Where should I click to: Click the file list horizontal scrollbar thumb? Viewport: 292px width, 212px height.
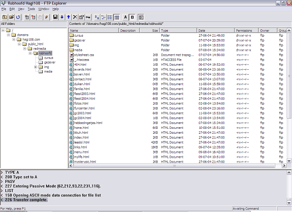[174, 166]
